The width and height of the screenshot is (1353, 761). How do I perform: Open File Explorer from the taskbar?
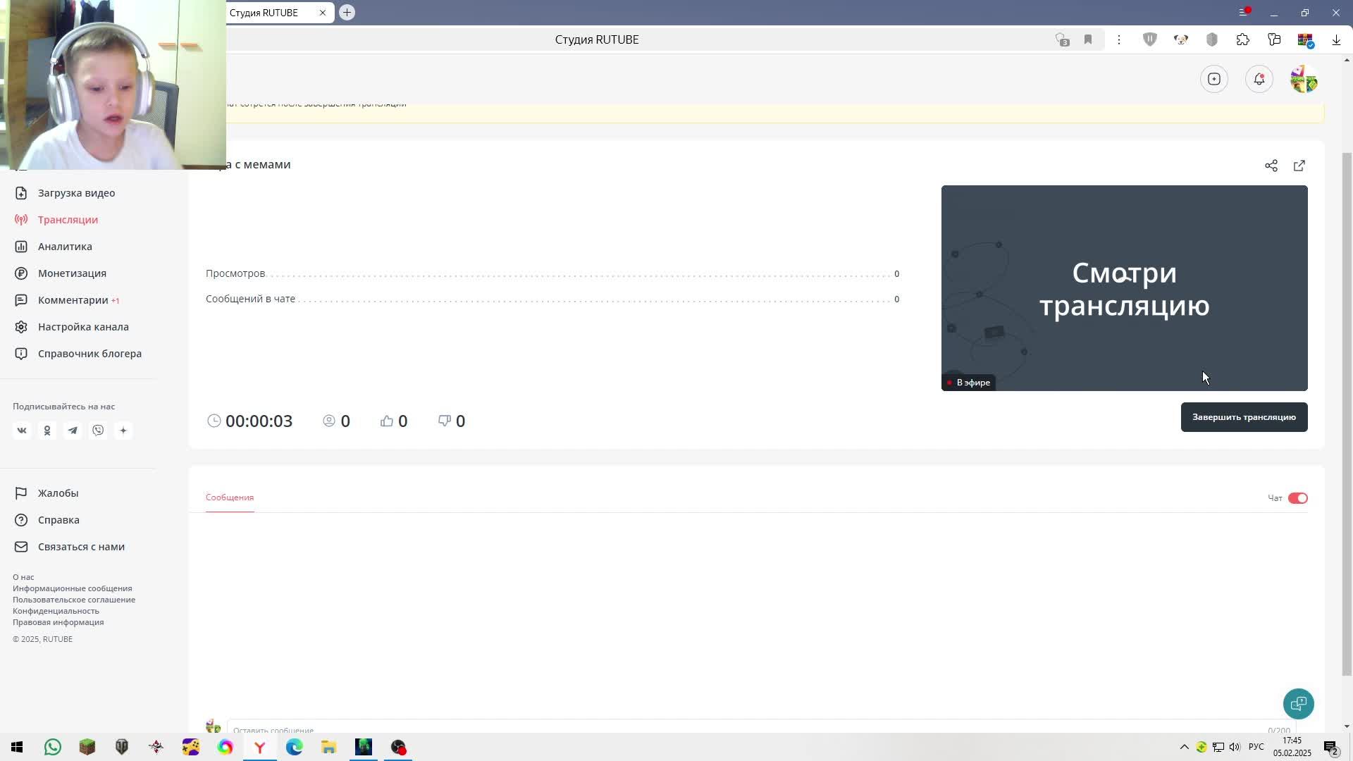[329, 747]
